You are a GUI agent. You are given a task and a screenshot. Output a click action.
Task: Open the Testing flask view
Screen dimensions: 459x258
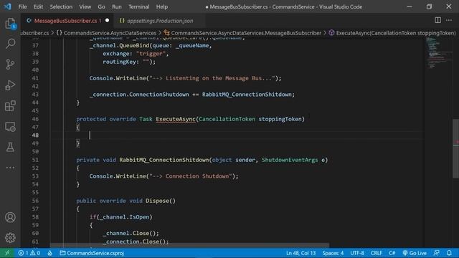point(10,147)
